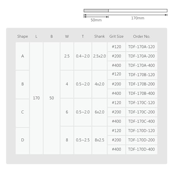Click the Shape column header
The height and width of the screenshot is (173, 173).
pyautogui.click(x=22, y=36)
